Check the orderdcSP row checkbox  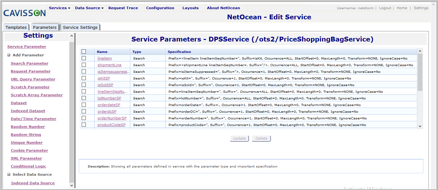[x=84, y=111]
